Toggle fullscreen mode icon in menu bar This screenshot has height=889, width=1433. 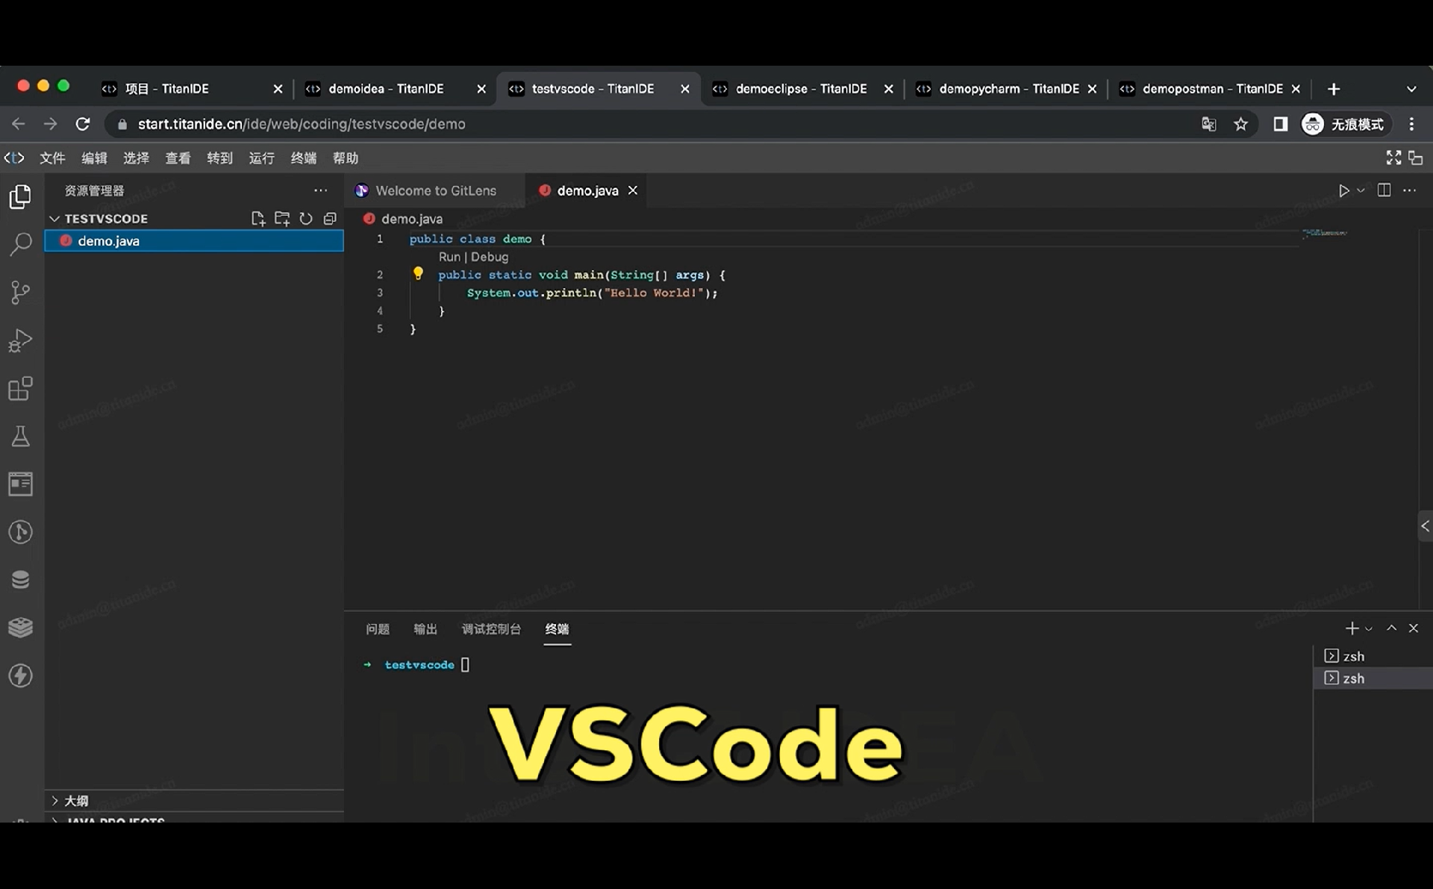[1393, 157]
